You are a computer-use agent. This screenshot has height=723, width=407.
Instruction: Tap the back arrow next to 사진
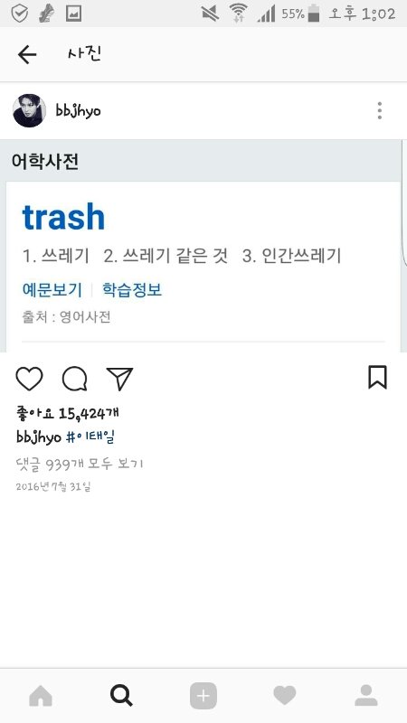coord(27,55)
